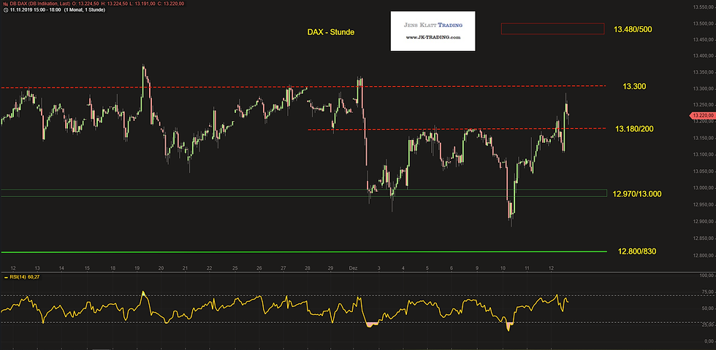Open the www.JK-TRADING.com link in the logo
The height and width of the screenshot is (350, 716).
433,37
